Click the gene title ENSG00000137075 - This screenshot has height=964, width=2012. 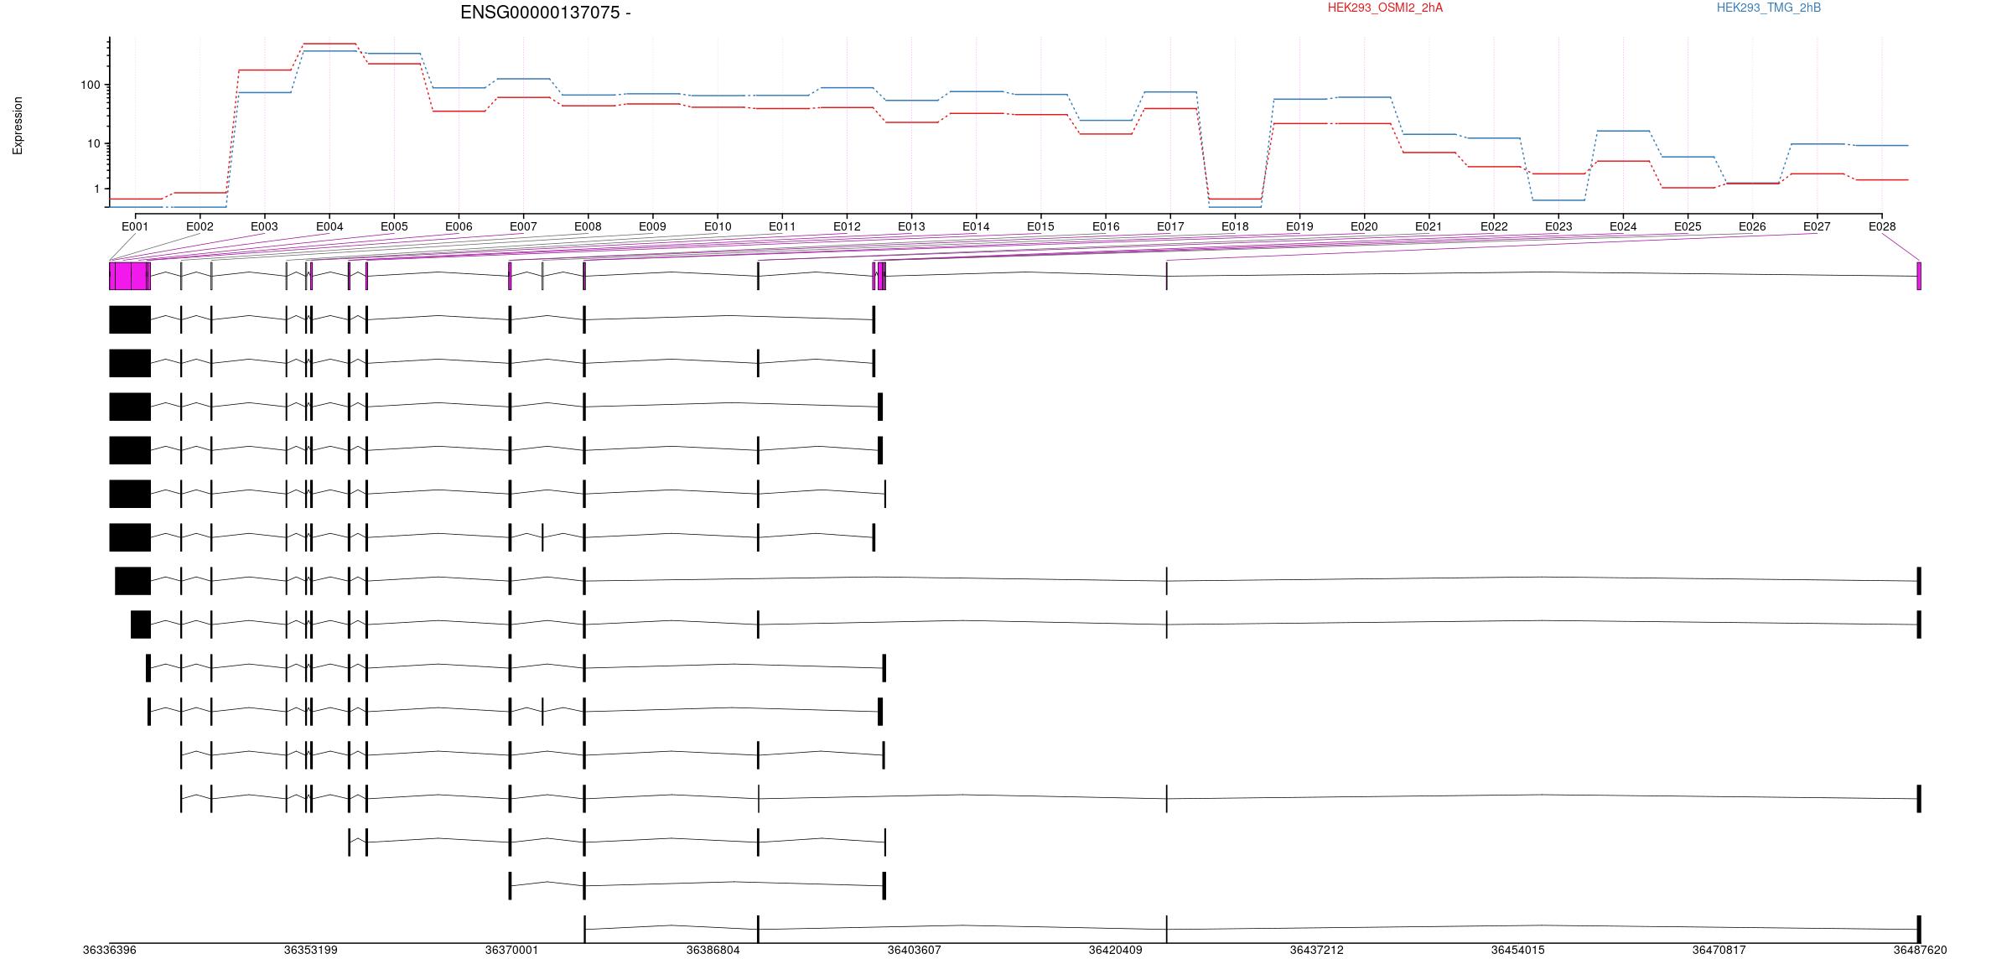click(545, 13)
